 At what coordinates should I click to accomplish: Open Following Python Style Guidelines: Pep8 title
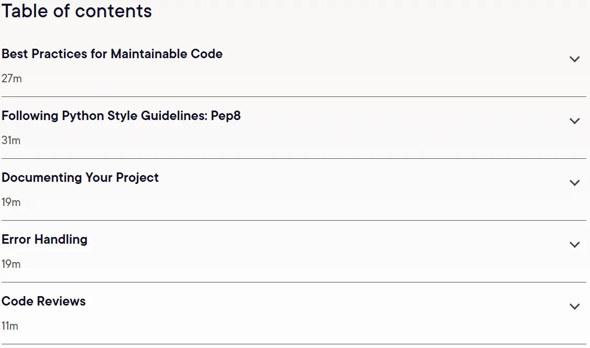click(121, 115)
